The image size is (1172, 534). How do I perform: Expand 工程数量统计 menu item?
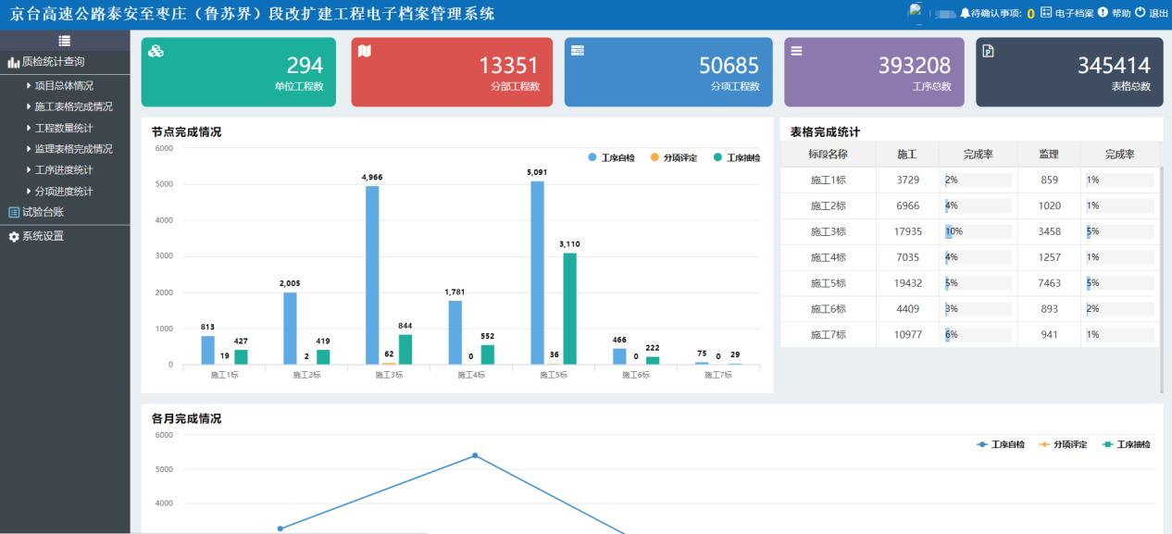tap(65, 128)
